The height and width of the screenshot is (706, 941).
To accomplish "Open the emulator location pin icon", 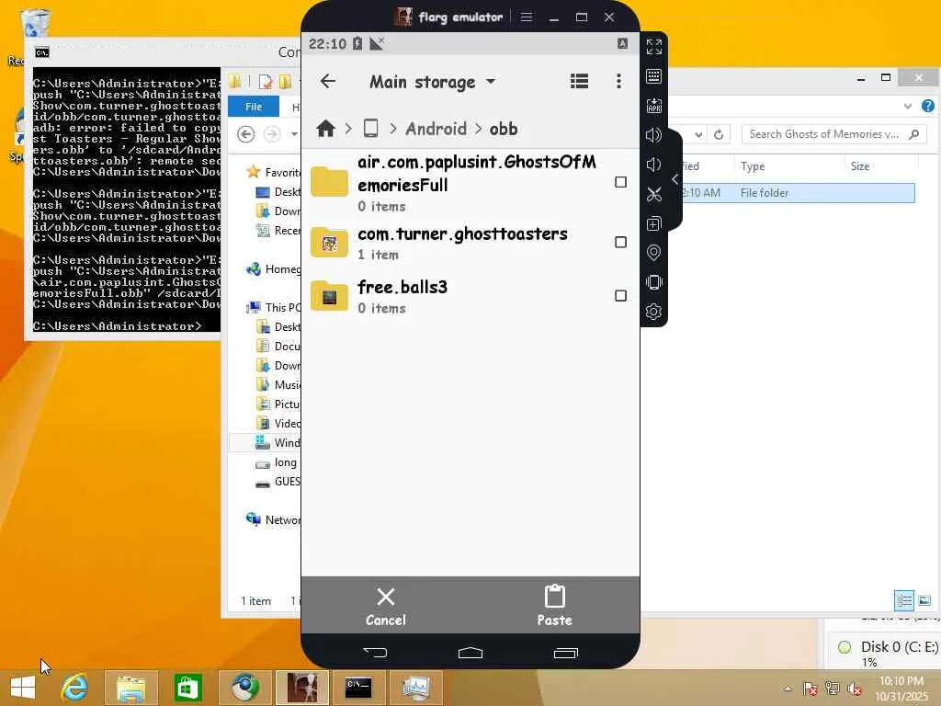I will coord(654,253).
